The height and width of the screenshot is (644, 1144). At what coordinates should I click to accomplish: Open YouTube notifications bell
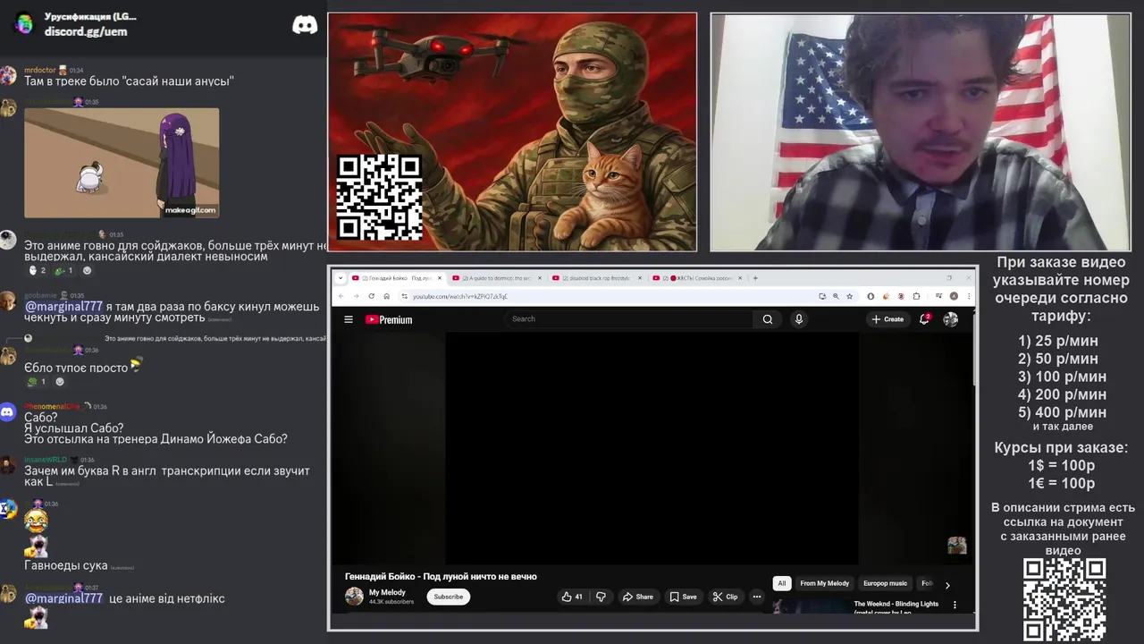pyautogui.click(x=924, y=319)
